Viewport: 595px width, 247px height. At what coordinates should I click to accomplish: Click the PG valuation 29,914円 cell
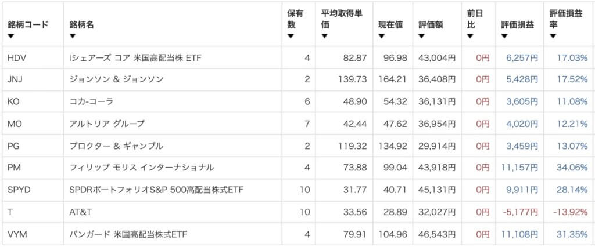(x=437, y=146)
